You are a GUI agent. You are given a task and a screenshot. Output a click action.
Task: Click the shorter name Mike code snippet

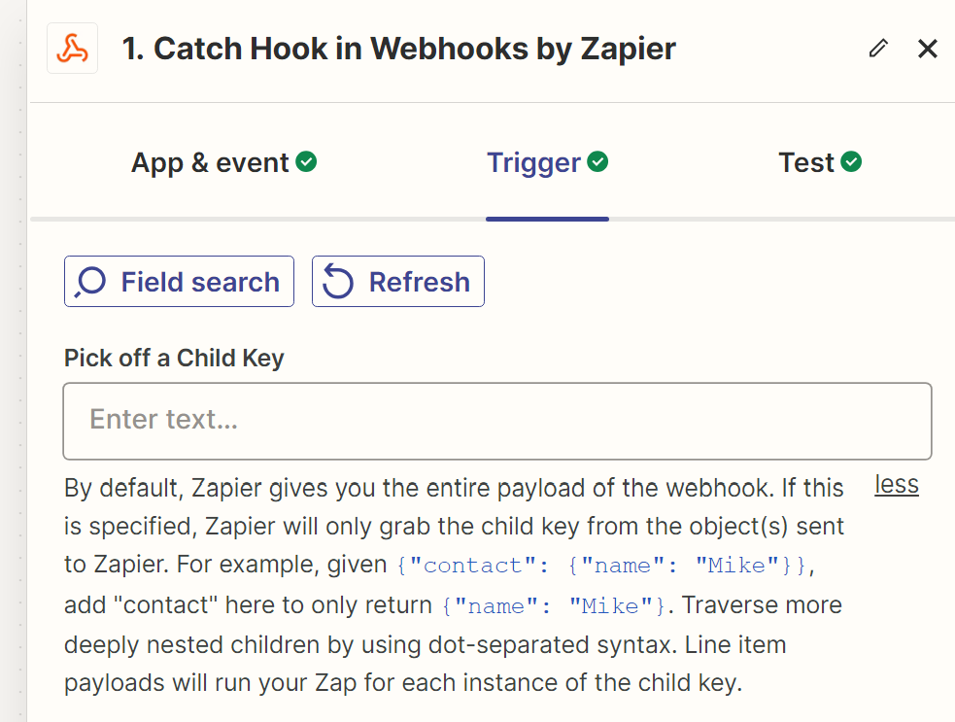tap(555, 605)
